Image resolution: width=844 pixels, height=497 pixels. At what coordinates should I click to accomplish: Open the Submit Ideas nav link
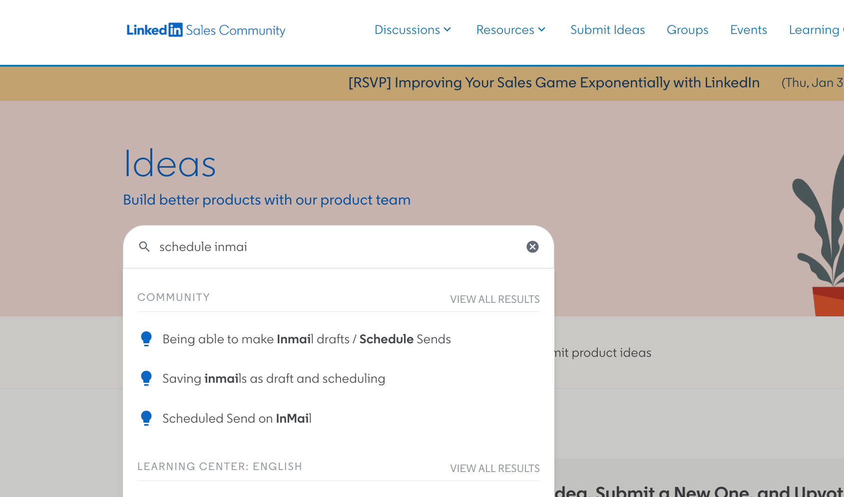tap(608, 30)
